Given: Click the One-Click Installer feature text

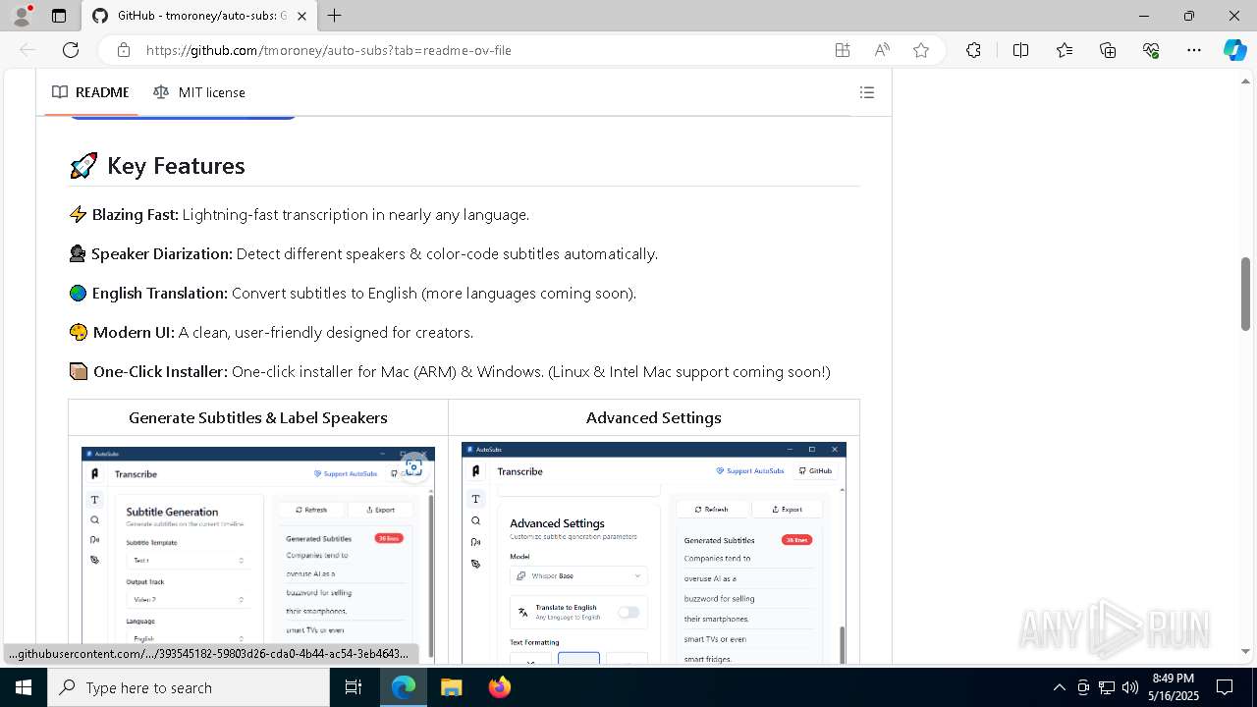Looking at the screenshot, I should [450, 371].
